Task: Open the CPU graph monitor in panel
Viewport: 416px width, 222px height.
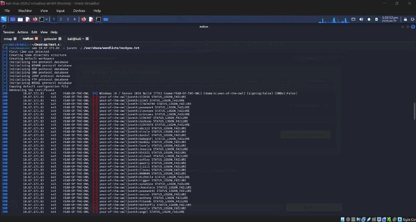Action: click(333, 20)
